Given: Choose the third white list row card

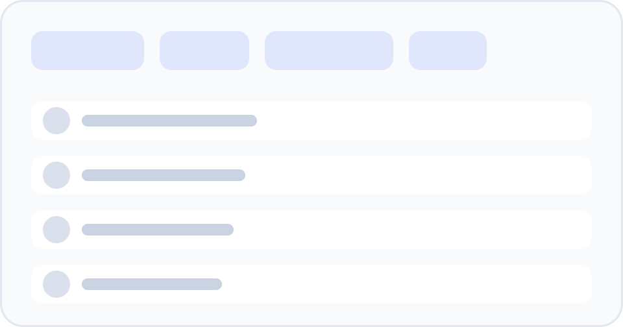Looking at the screenshot, I should [311, 230].
